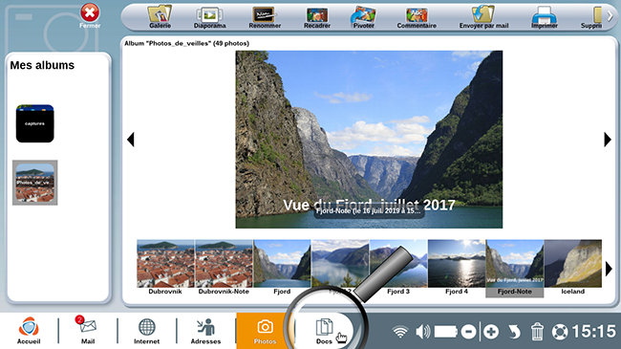Zoom in with the plus button

491,332
